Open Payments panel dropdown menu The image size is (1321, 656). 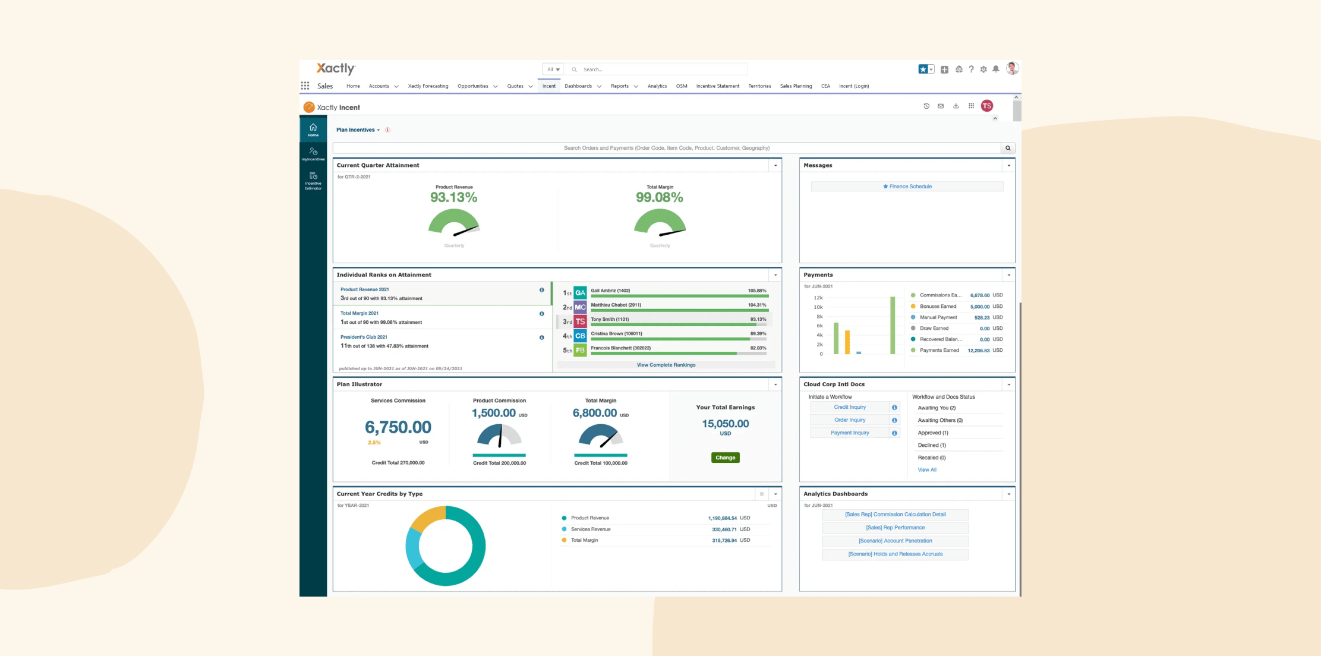click(1009, 275)
